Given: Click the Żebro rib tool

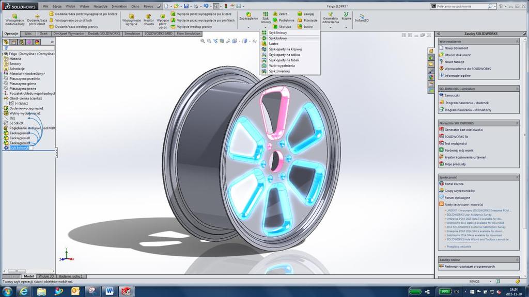Looking at the screenshot, I should pos(280,14).
